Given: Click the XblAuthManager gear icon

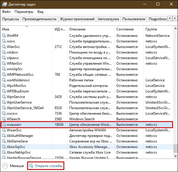Looking at the screenshot, I should coord(4,136).
